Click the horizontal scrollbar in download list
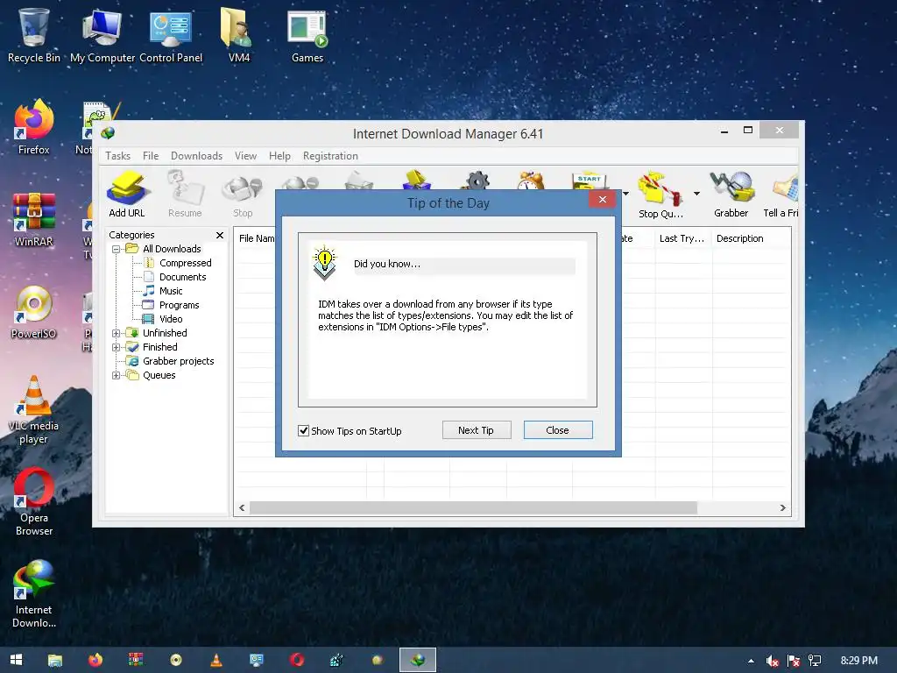The height and width of the screenshot is (673, 897). pos(473,507)
